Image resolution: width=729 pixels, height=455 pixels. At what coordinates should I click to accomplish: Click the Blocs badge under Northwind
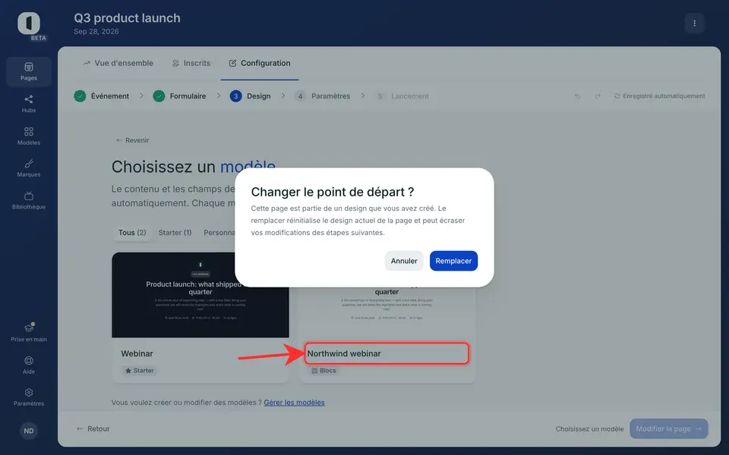323,371
